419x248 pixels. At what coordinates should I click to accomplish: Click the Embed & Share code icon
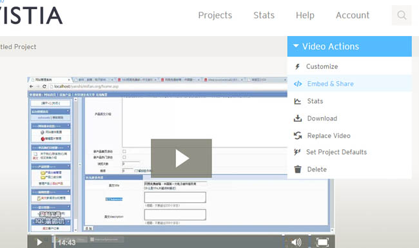pyautogui.click(x=298, y=84)
